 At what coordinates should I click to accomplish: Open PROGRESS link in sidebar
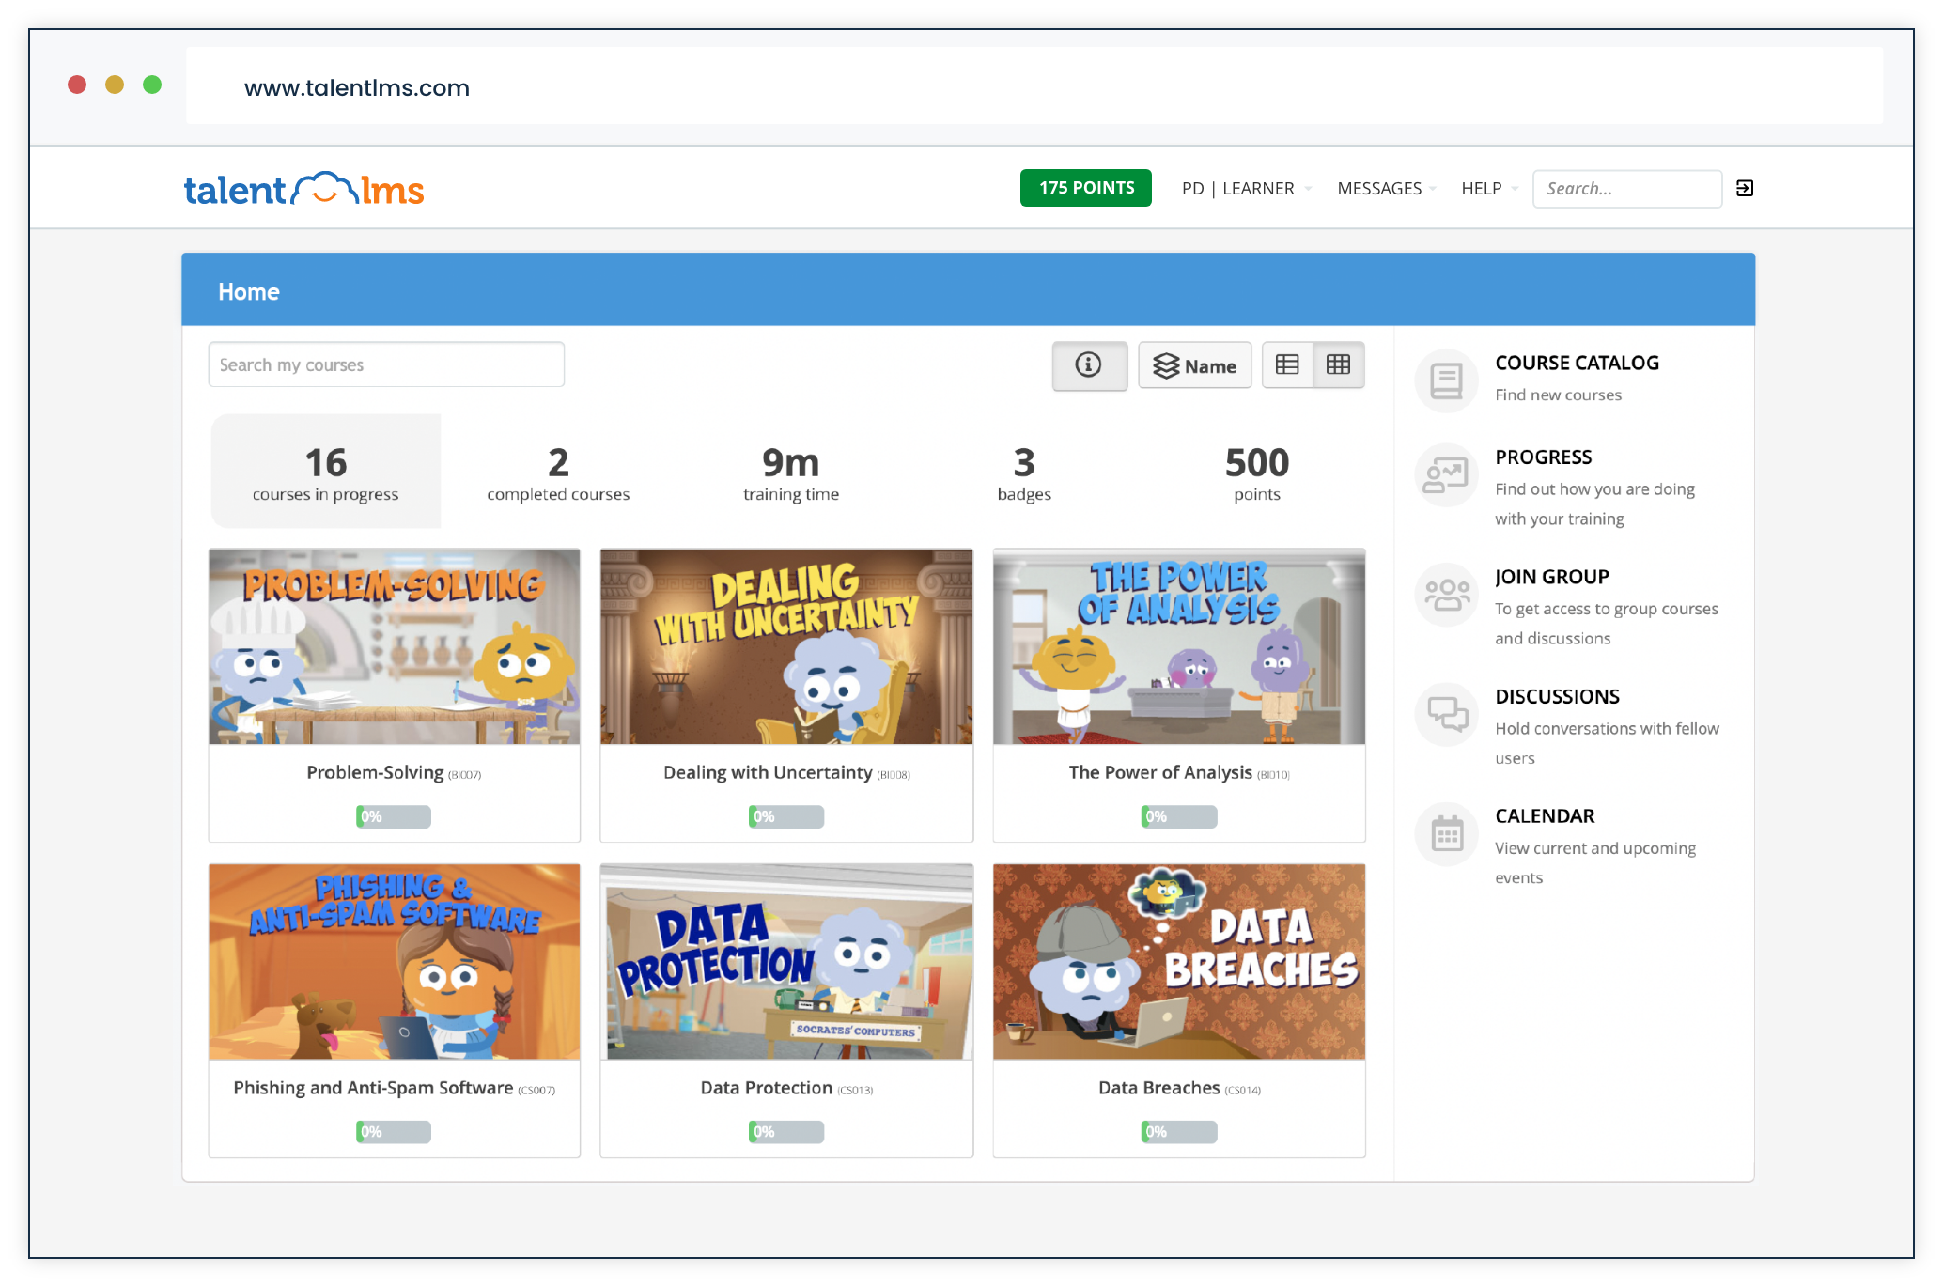(1543, 457)
